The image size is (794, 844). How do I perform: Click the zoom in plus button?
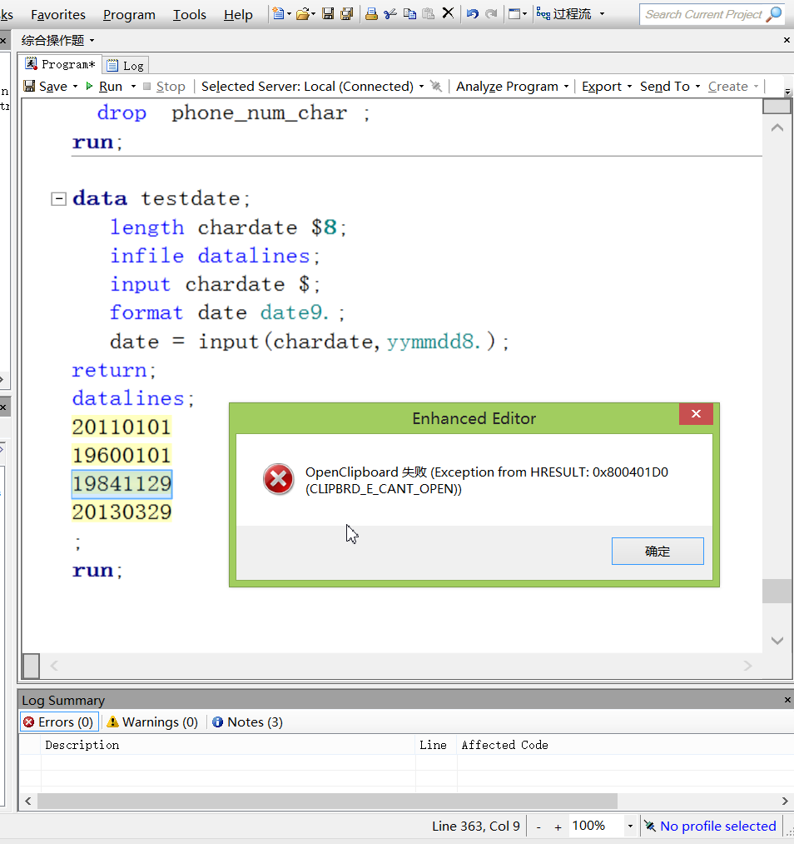tap(558, 827)
